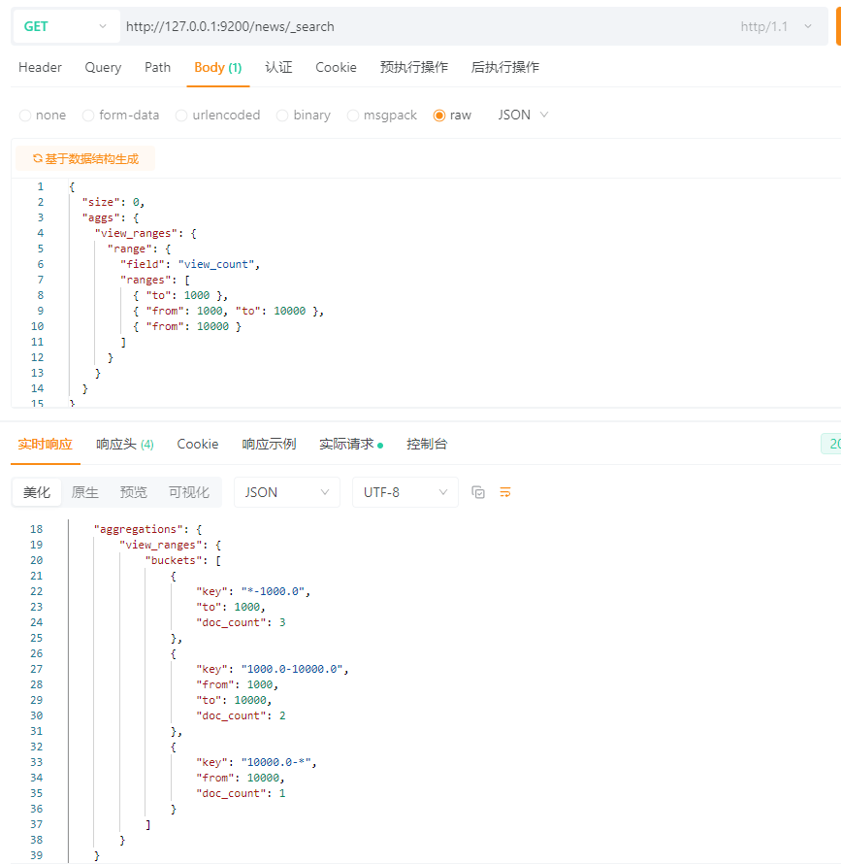Select the 预览 view mode
This screenshot has width=841, height=864.
click(x=133, y=492)
